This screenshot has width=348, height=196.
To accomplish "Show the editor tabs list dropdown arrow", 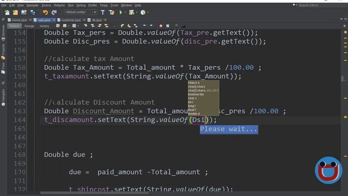I will pyautogui.click(x=341, y=20).
